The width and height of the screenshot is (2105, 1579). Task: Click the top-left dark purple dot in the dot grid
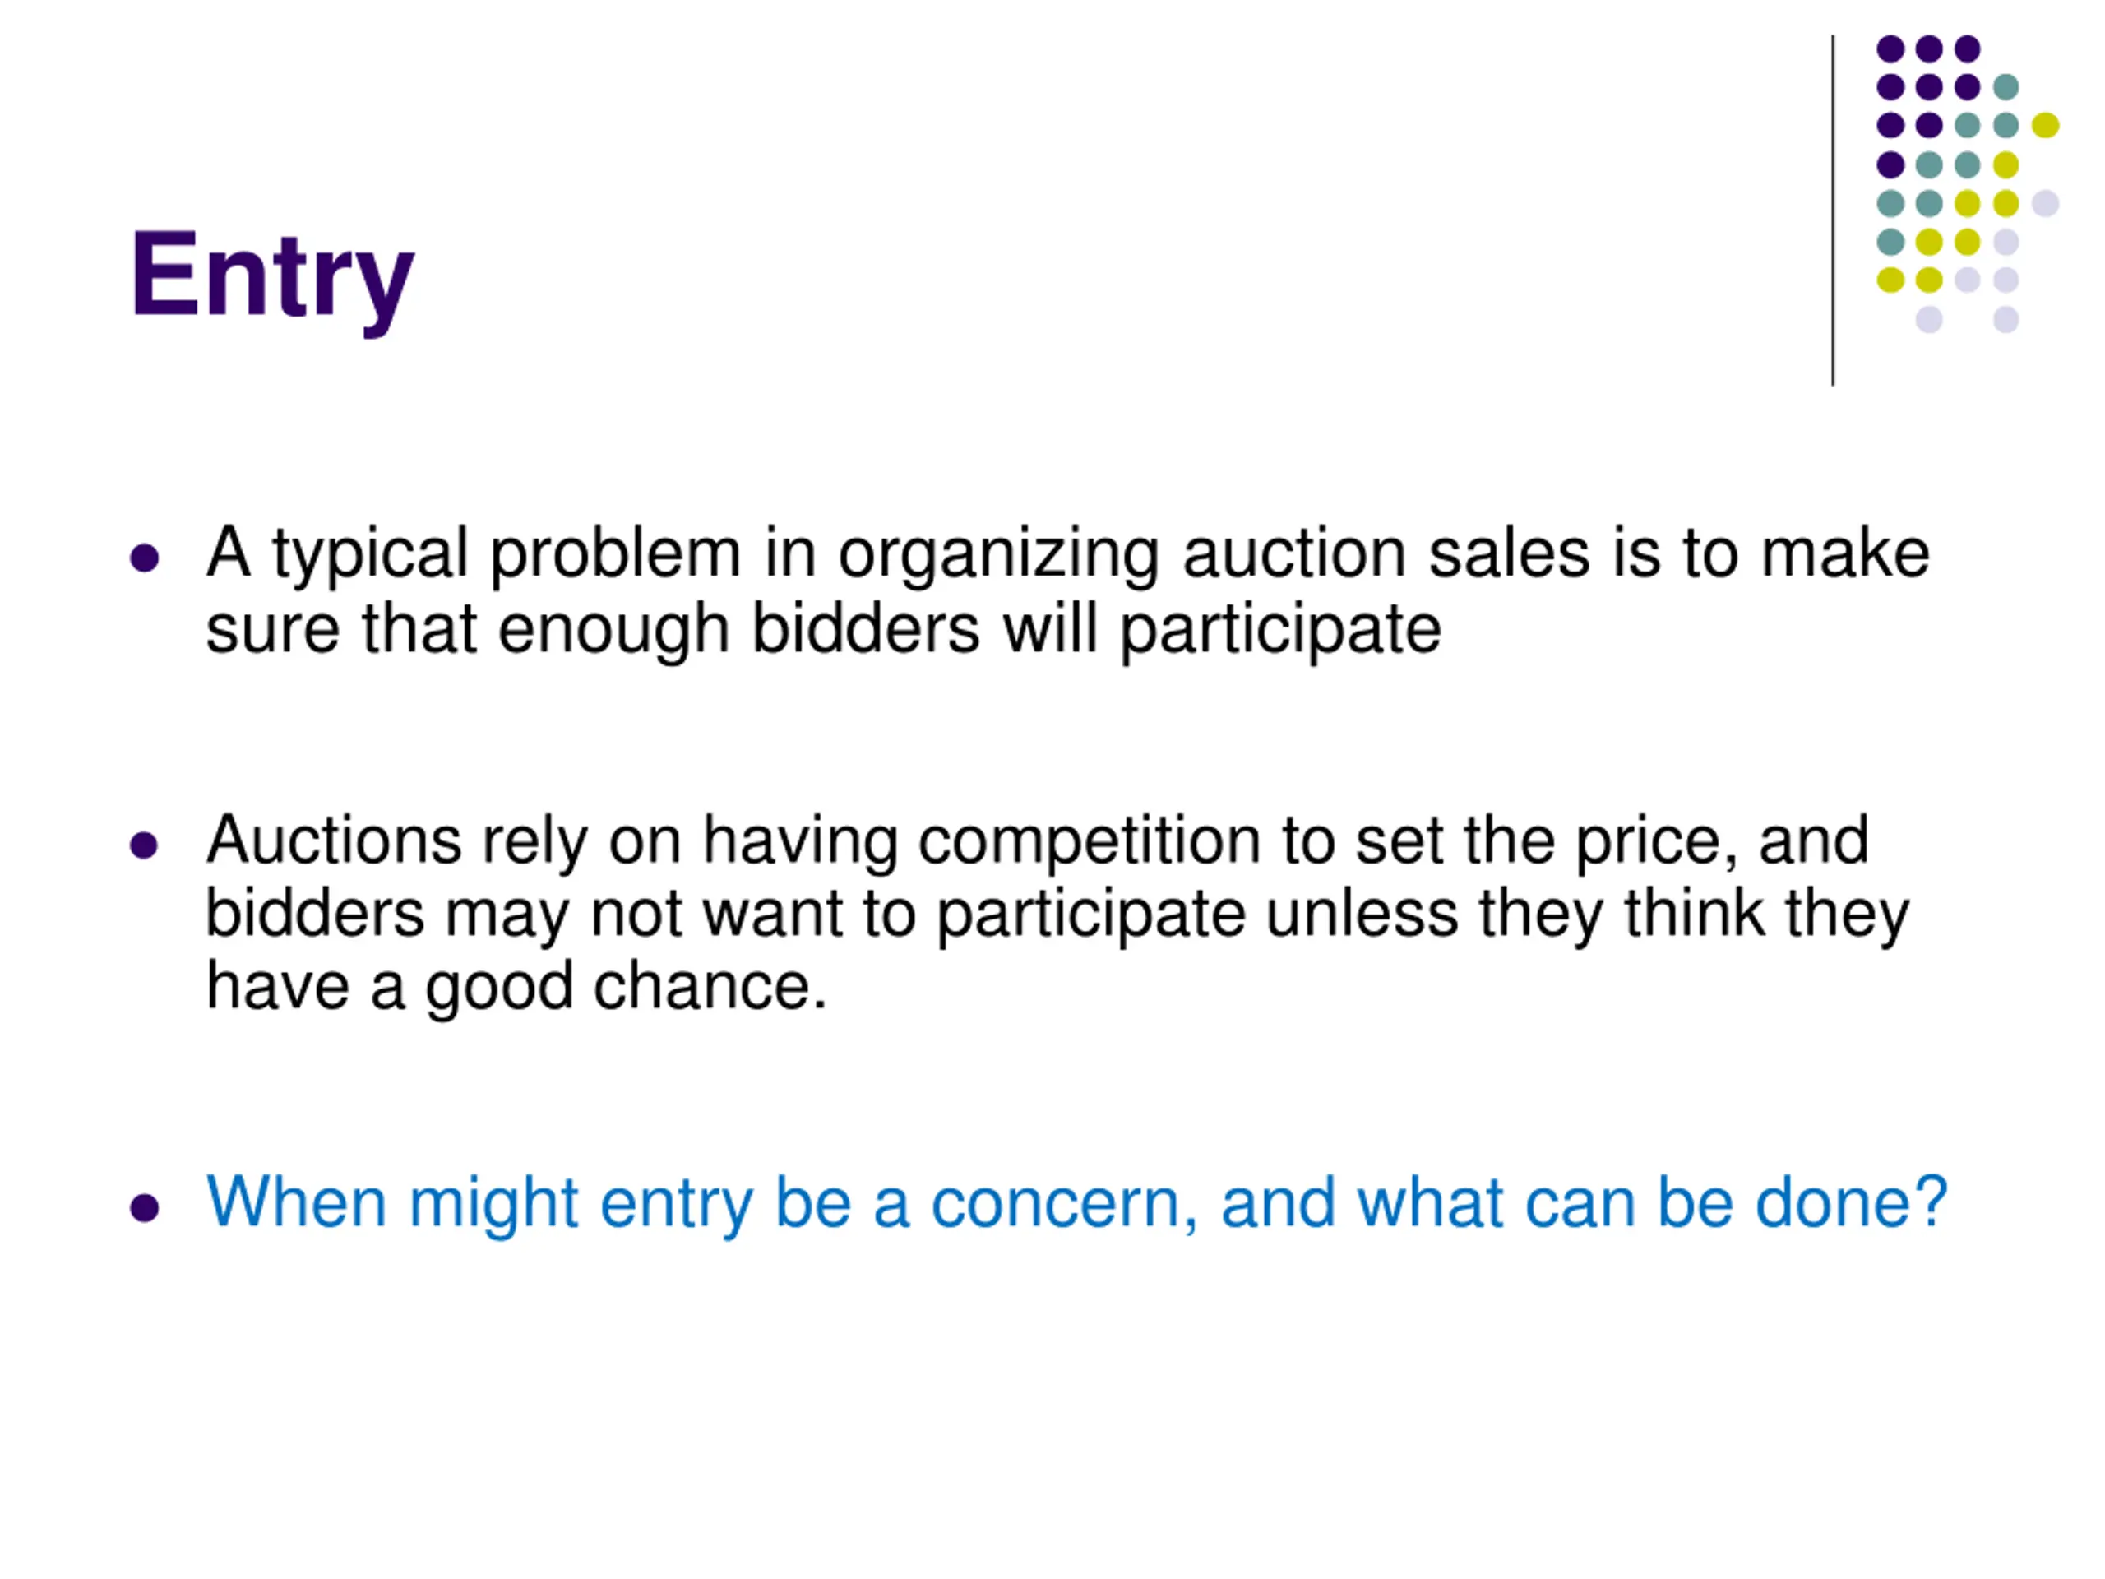(x=1890, y=49)
